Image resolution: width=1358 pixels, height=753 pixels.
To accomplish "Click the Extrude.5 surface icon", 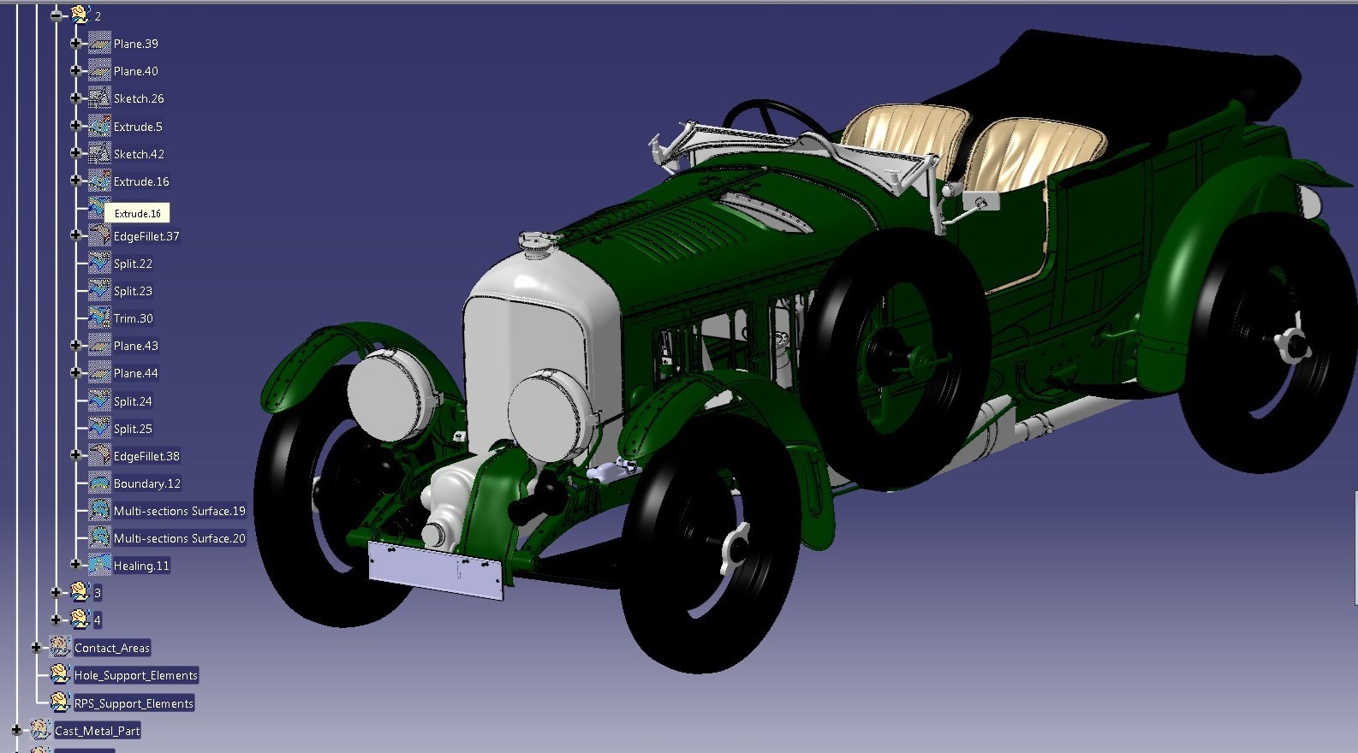I will 100,126.
